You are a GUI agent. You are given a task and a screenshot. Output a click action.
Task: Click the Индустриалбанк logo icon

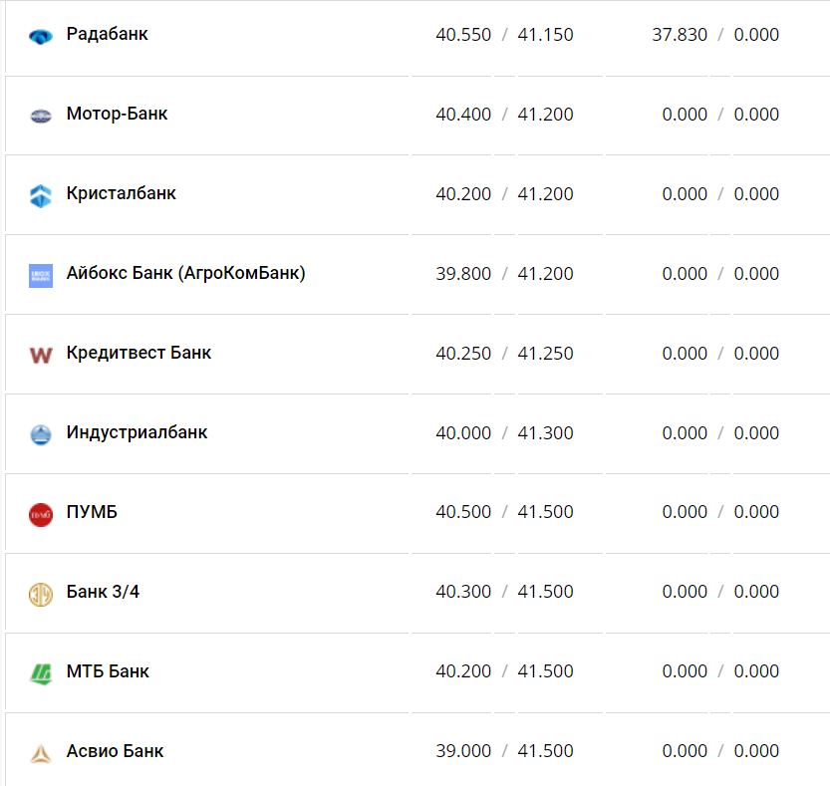41,434
